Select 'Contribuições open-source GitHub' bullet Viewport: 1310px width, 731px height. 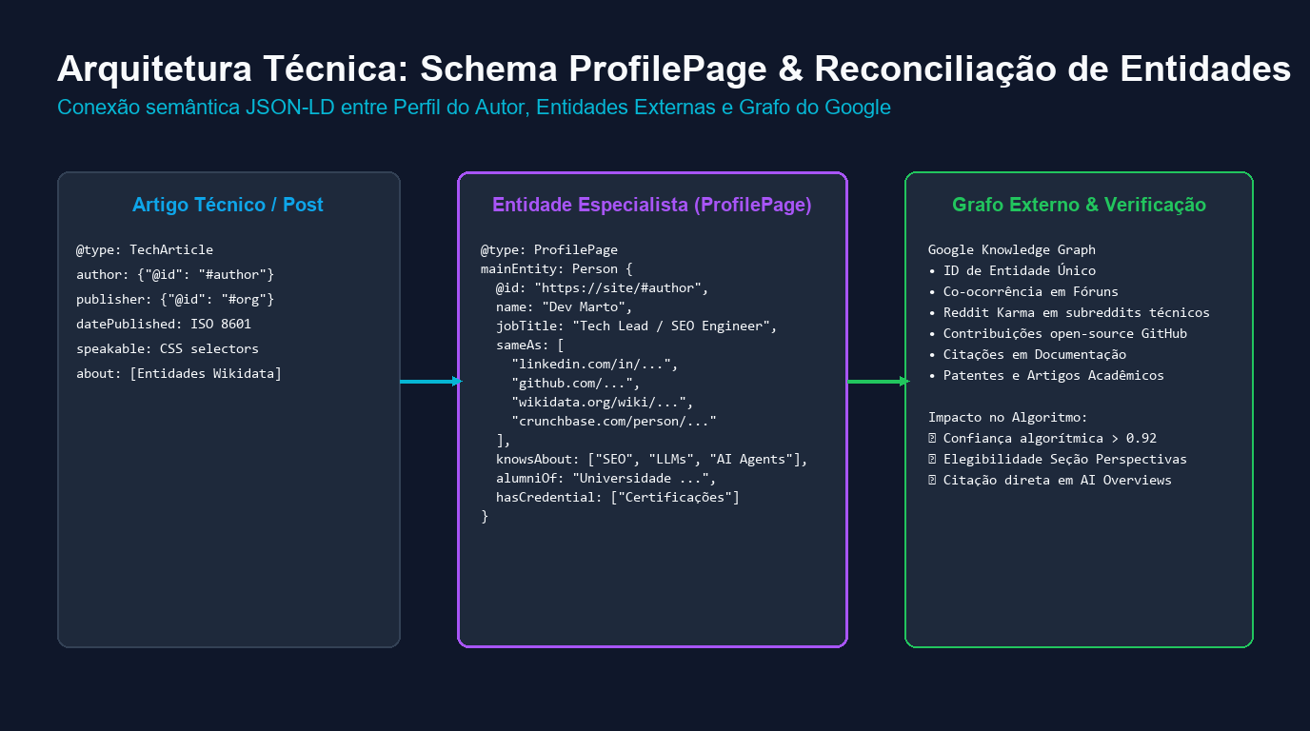click(1058, 334)
